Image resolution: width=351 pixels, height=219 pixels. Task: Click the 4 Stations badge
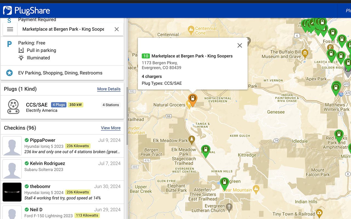pos(111,105)
